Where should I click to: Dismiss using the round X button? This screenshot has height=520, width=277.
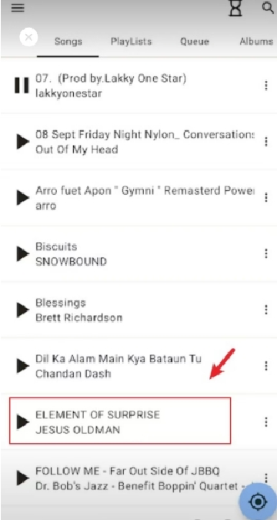[28, 37]
